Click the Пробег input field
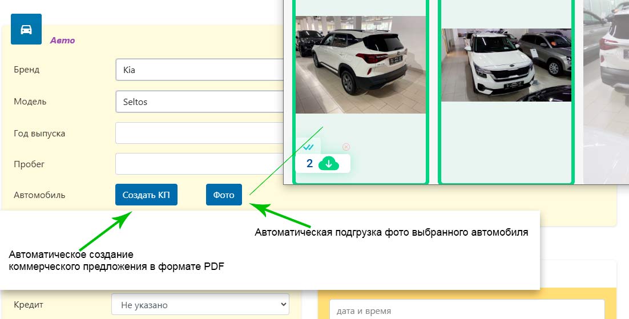629x319 pixels. [x=199, y=164]
